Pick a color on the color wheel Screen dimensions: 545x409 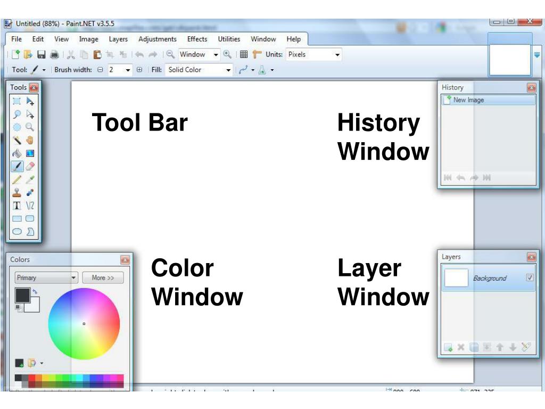tap(84, 324)
